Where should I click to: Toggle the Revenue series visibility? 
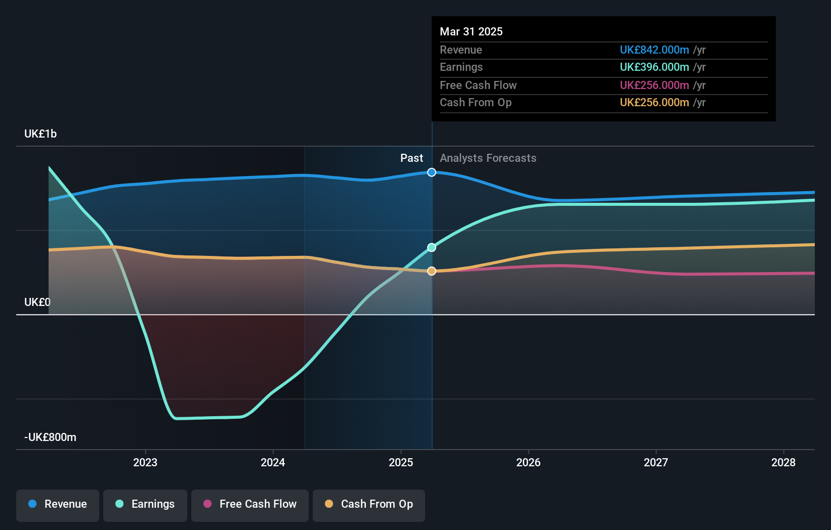[x=57, y=504]
